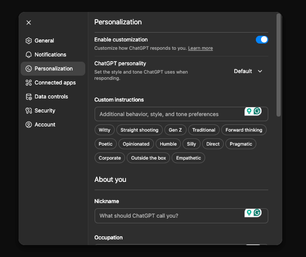Add the Empathetic chip

(188, 158)
